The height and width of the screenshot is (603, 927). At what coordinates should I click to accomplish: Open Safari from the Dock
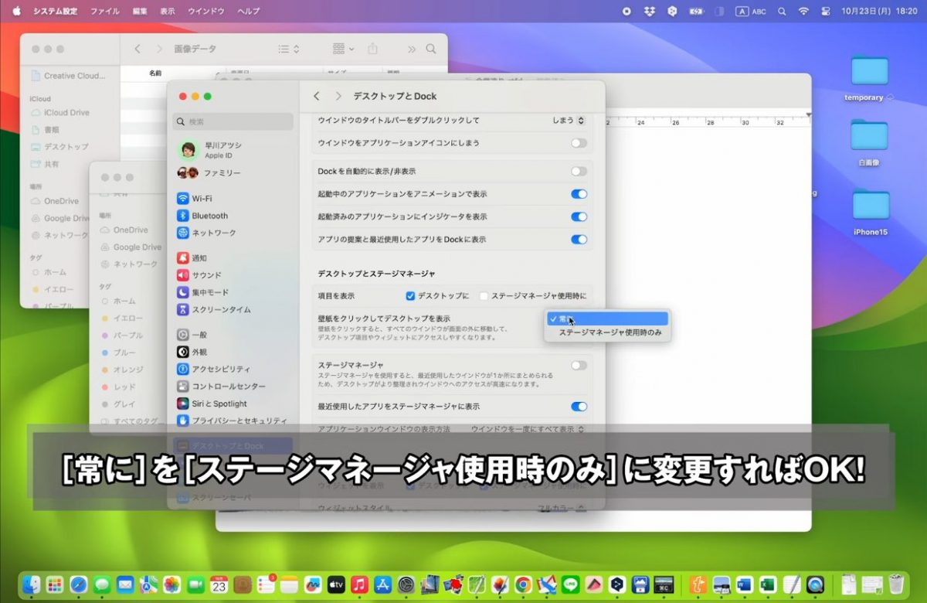coord(78,584)
